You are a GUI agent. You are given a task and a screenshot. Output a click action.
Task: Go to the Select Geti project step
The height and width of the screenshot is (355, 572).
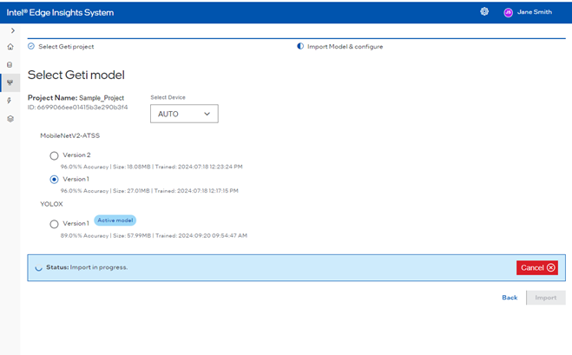(x=66, y=47)
